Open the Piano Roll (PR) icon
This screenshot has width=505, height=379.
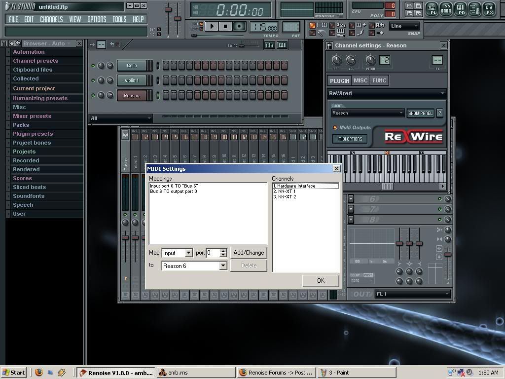tap(460, 8)
